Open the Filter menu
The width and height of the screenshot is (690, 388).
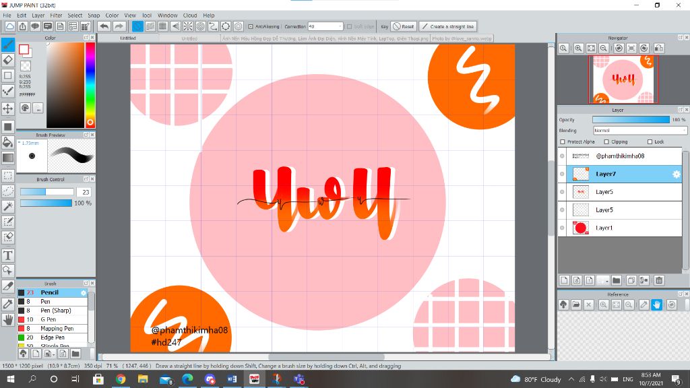point(56,15)
